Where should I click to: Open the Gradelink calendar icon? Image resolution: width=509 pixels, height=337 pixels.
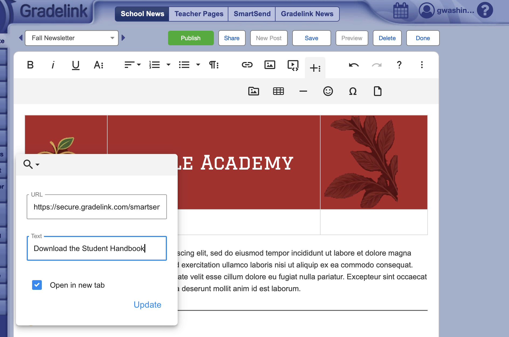point(401,11)
